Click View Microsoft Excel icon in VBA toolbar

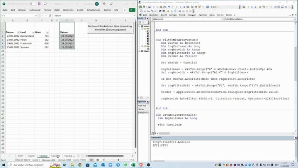141,7
